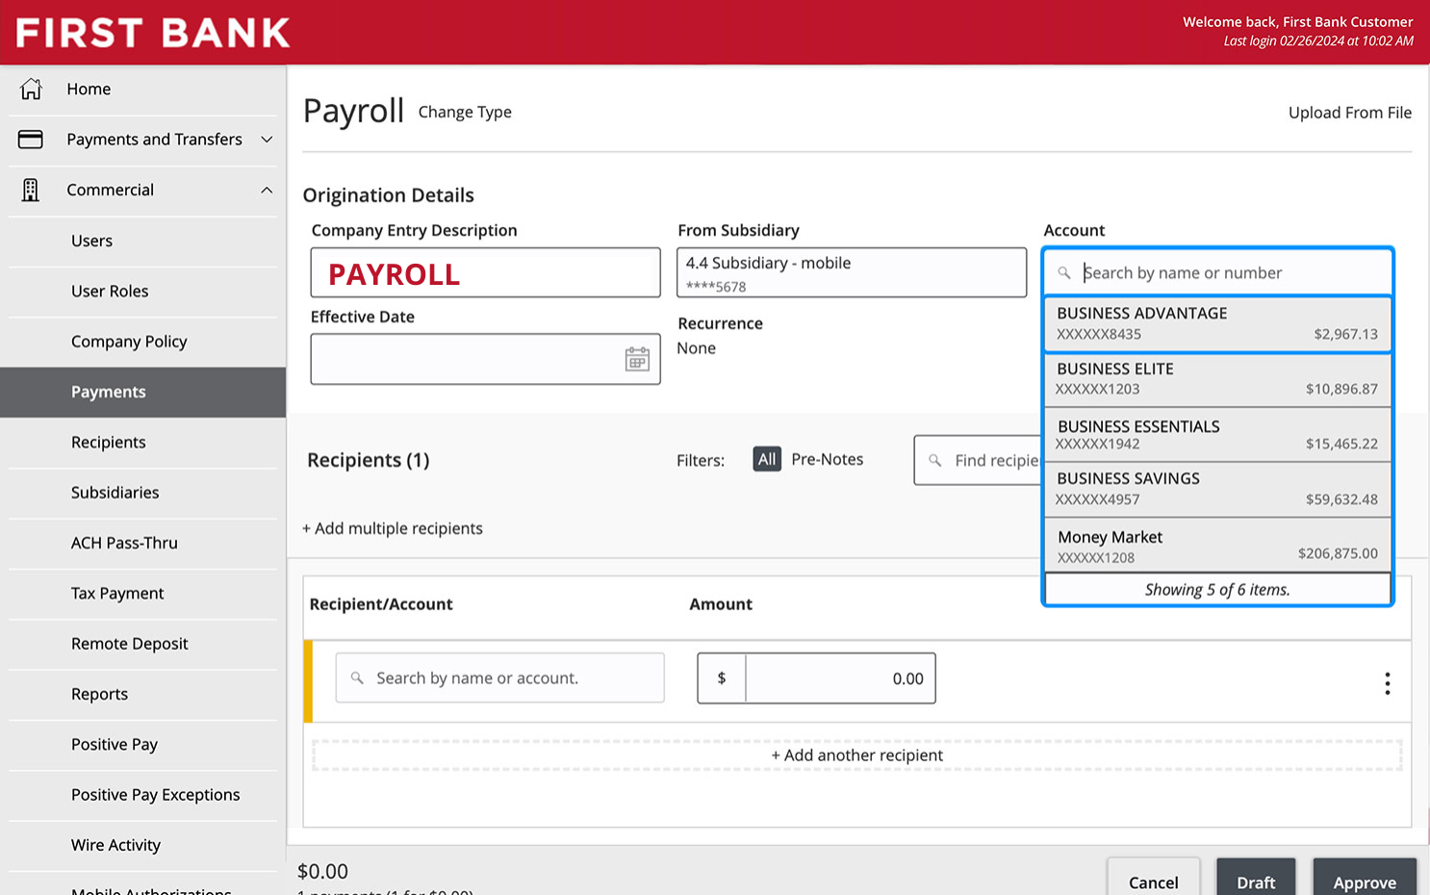
Task: Click the Change Type link
Action: pyautogui.click(x=465, y=112)
